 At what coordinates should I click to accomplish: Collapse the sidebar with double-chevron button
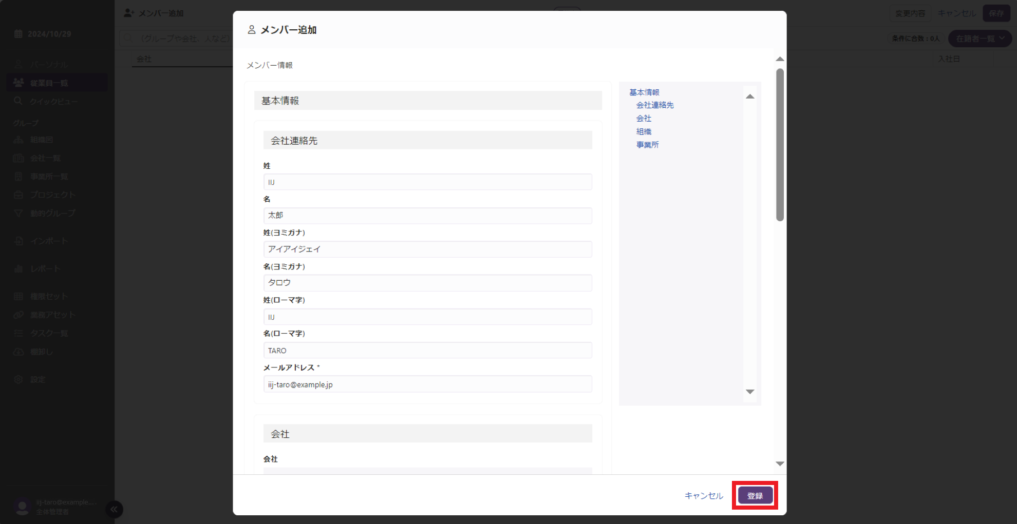(114, 509)
